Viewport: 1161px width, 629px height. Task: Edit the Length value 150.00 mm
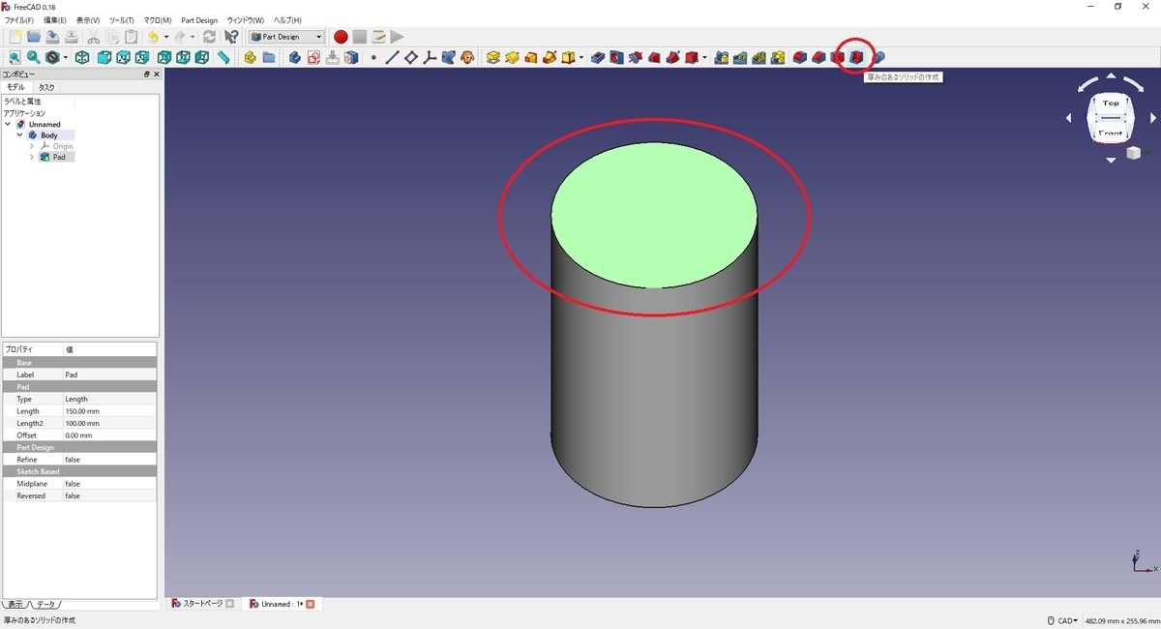[109, 411]
